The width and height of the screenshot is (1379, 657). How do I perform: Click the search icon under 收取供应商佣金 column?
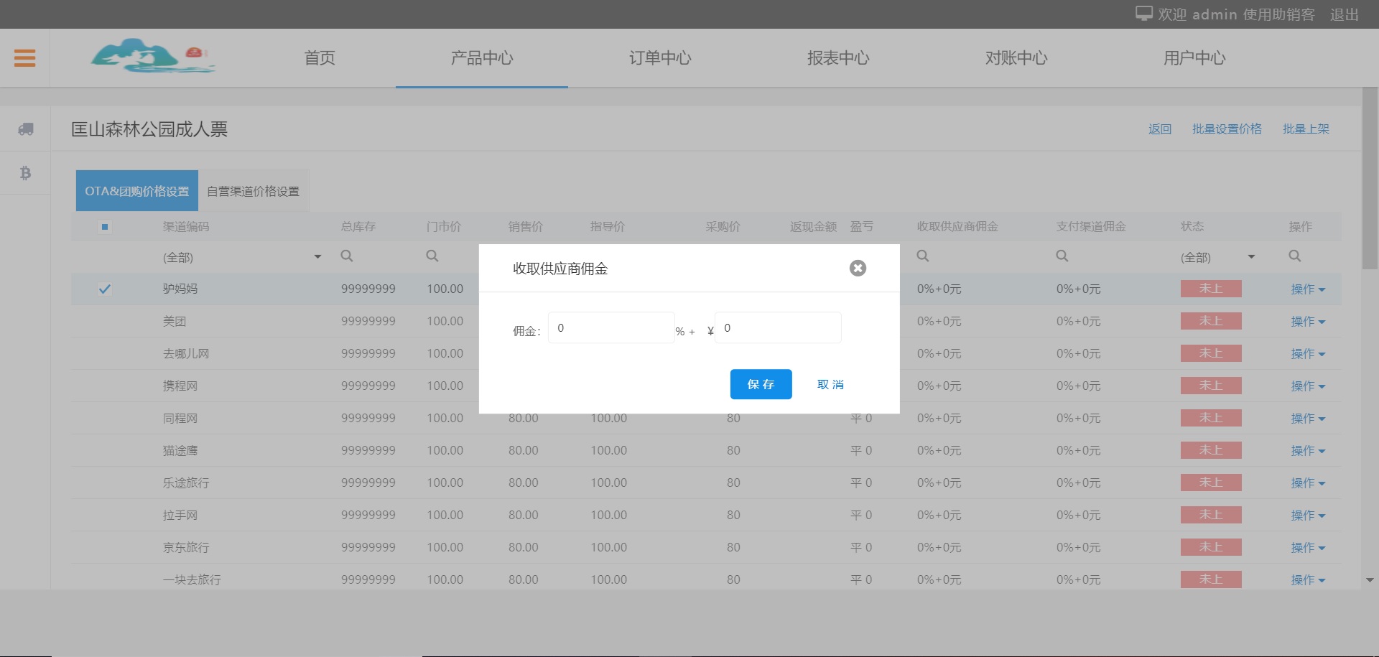923,256
